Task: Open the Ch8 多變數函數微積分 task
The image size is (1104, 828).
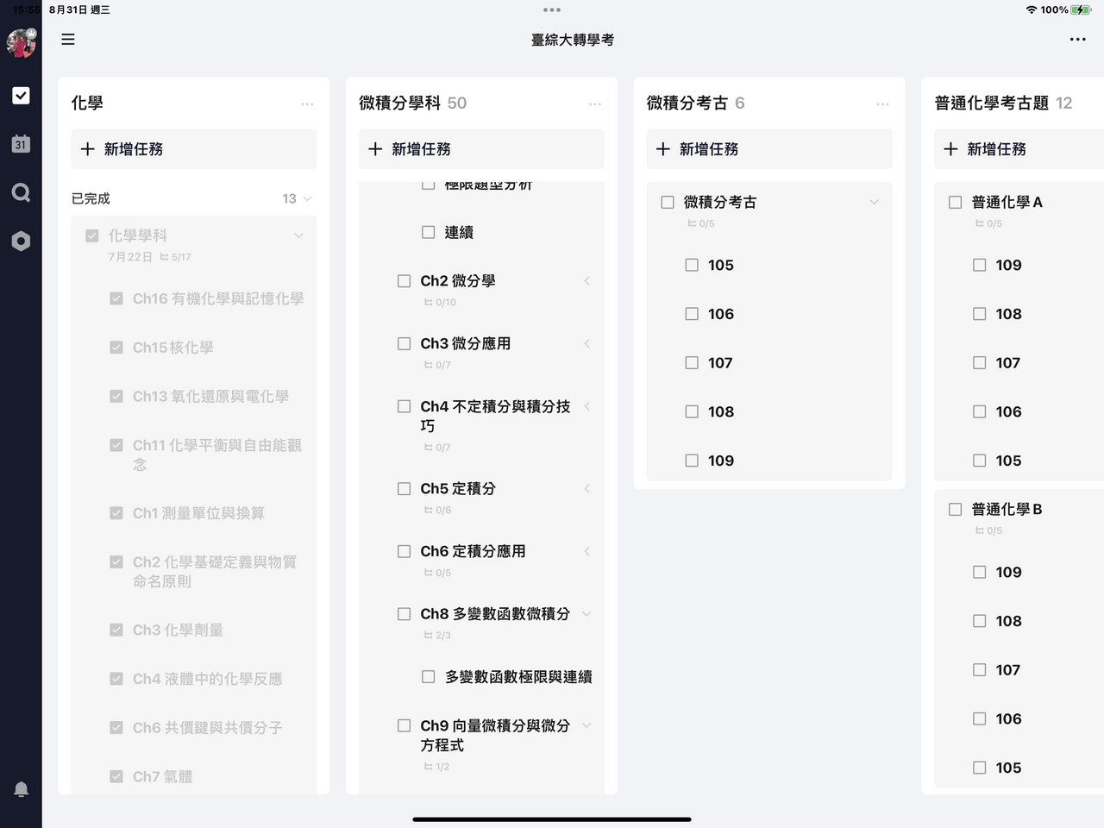Action: click(x=495, y=614)
